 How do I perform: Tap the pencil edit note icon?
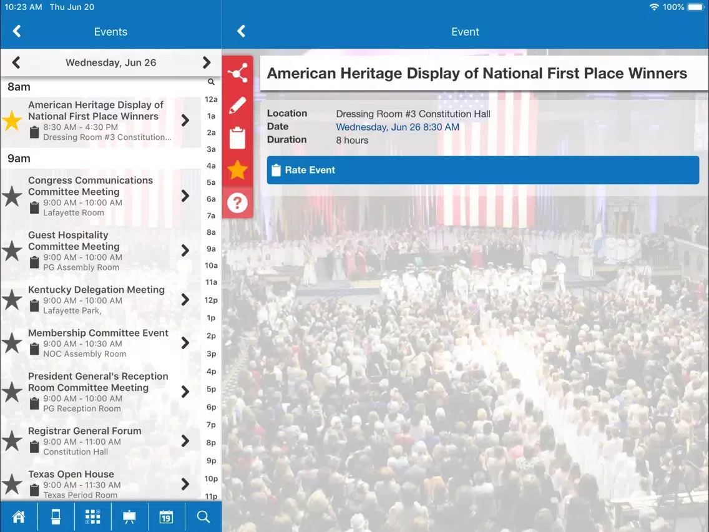click(x=237, y=106)
